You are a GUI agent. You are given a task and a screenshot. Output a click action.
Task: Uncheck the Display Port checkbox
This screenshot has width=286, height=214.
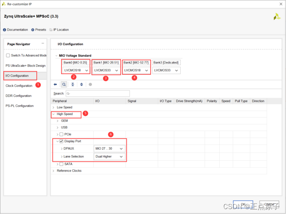pyautogui.click(x=61, y=141)
